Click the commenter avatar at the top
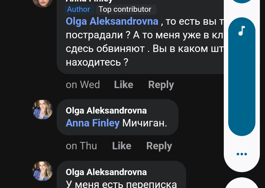Image resolution: width=265 pixels, height=188 pixels. click(43, 2)
